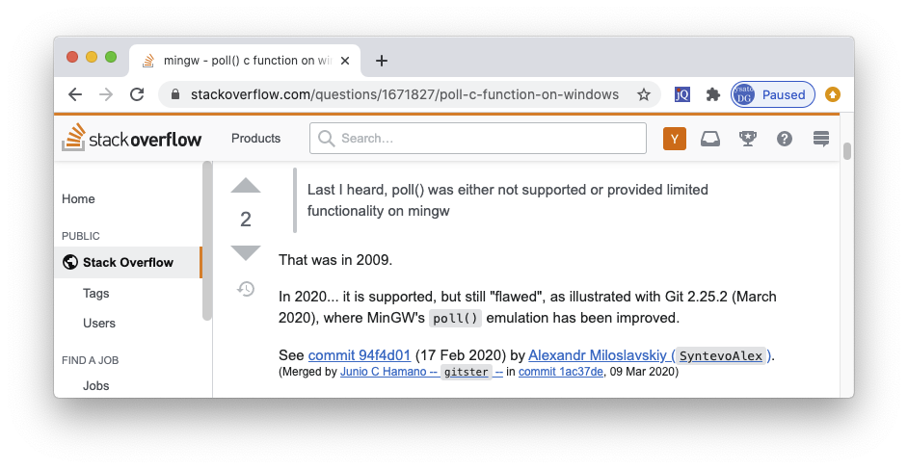Open the help center question mark icon
This screenshot has width=908, height=469.
tap(785, 139)
